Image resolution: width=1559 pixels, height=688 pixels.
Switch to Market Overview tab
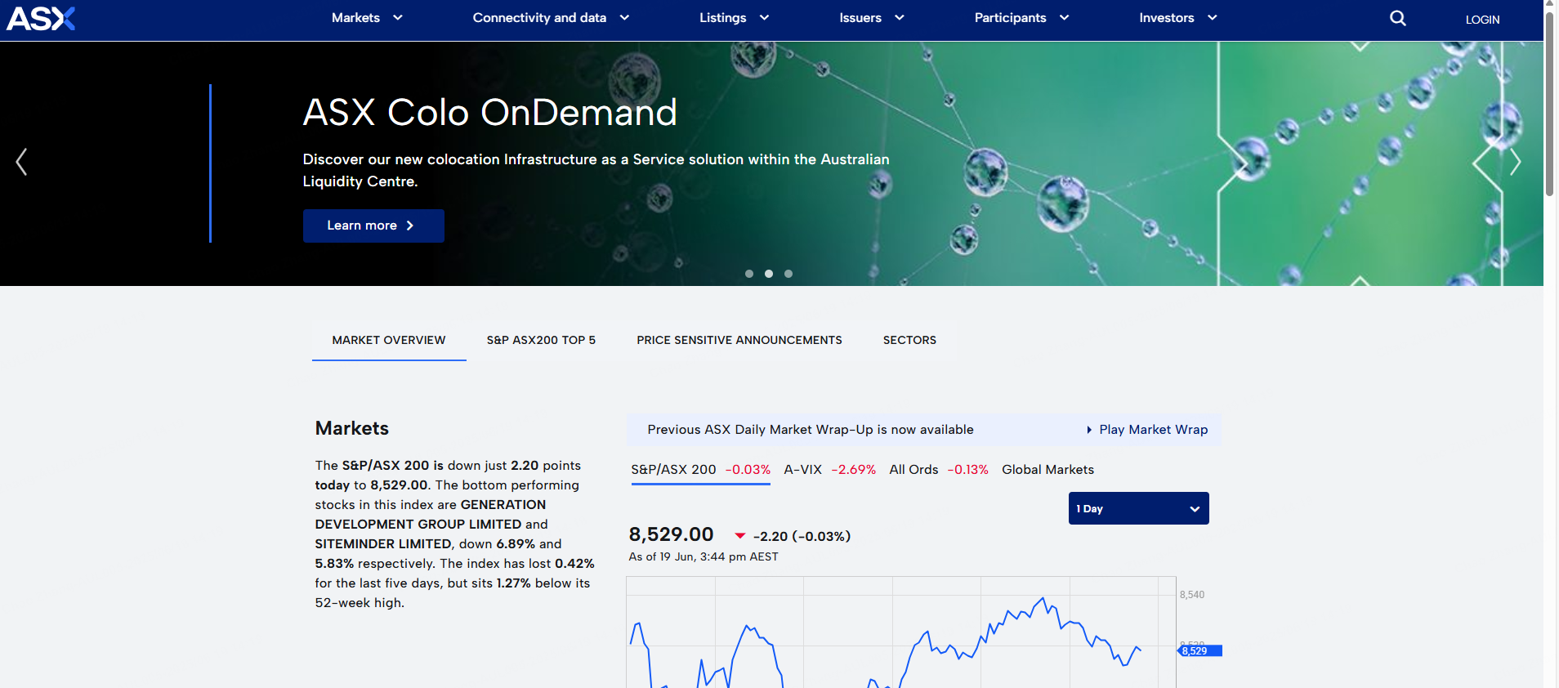click(x=389, y=340)
